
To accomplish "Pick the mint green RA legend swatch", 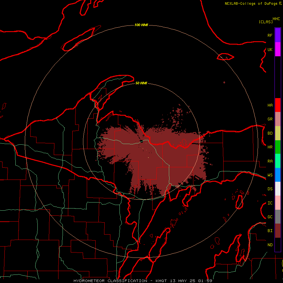I will (x=278, y=161).
